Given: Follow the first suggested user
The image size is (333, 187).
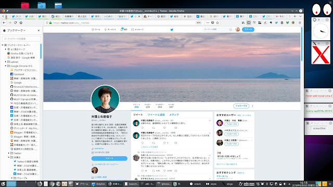Looking at the screenshot, I should tap(231, 124).
